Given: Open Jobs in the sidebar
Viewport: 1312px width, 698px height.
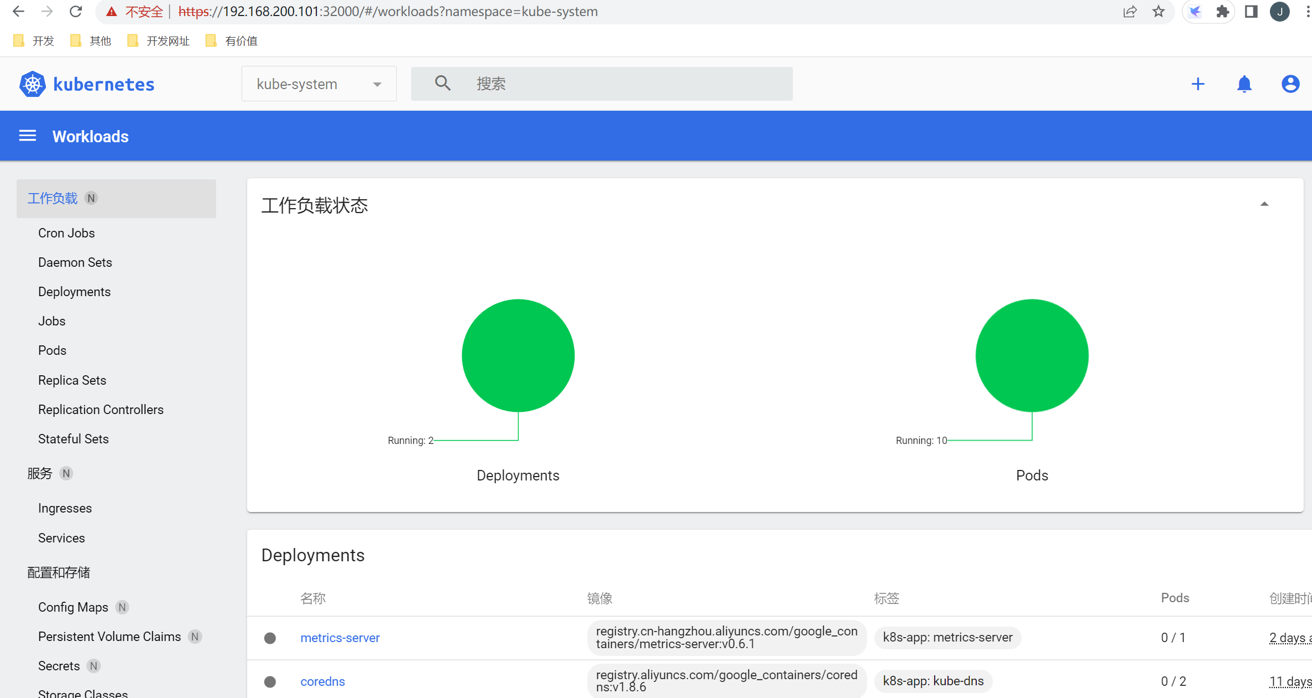Looking at the screenshot, I should (52, 321).
